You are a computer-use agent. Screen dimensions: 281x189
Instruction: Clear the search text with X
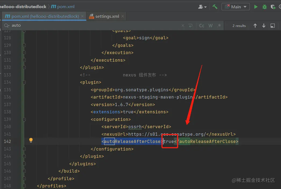(x=183, y=26)
